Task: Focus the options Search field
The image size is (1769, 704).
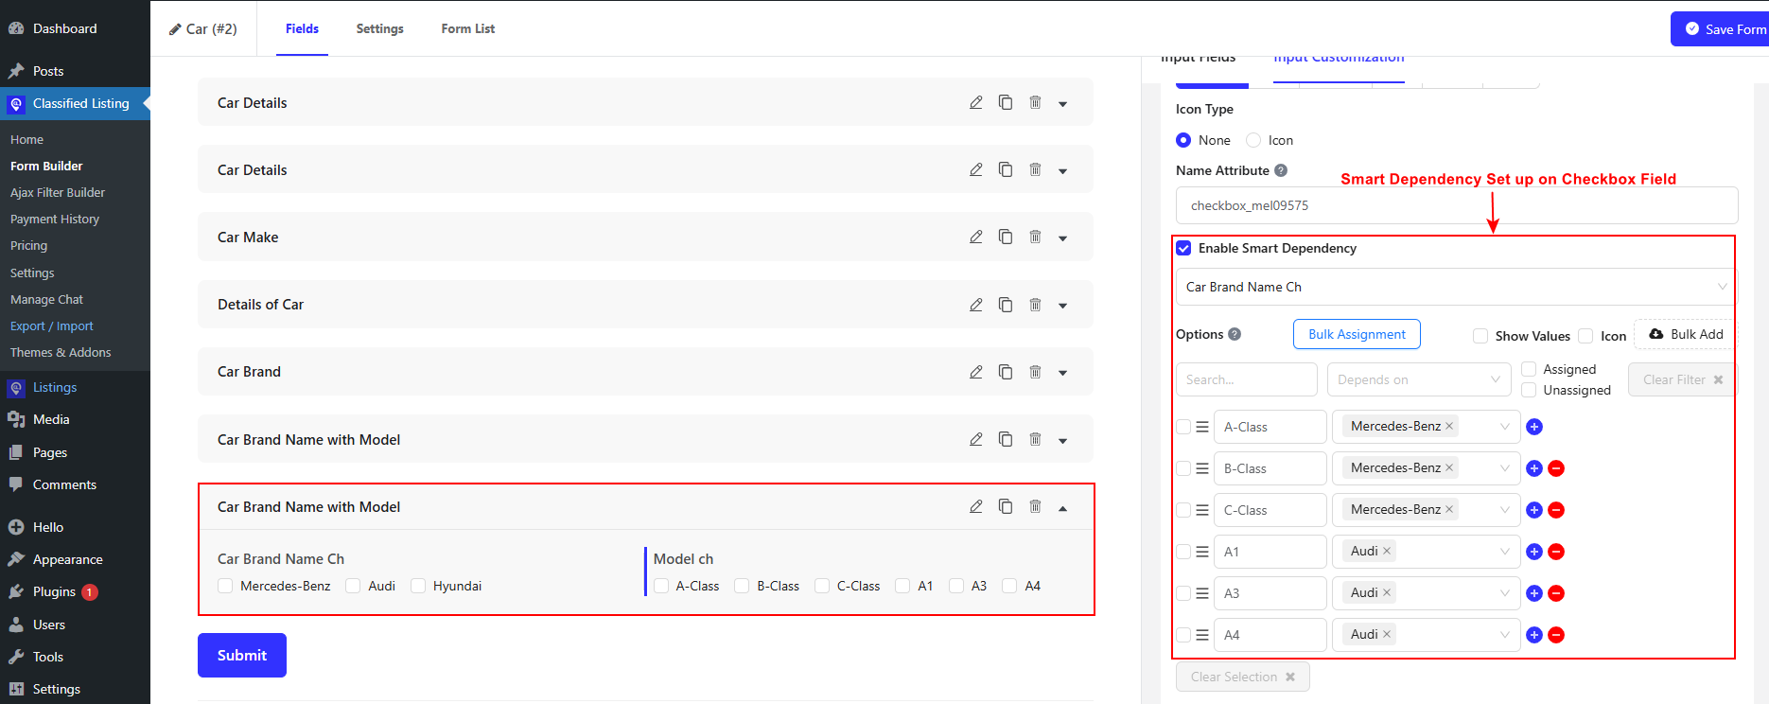Action: (x=1246, y=379)
